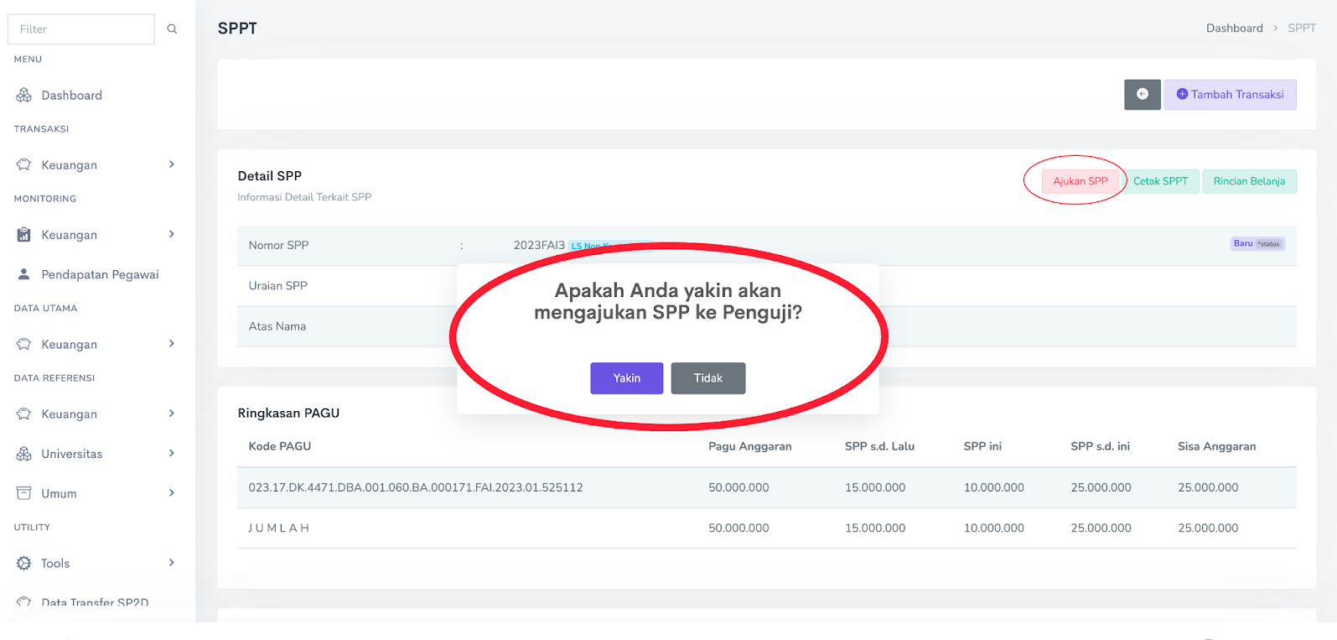
Task: Click the search magnifier icon beside Filter
Action: [172, 29]
